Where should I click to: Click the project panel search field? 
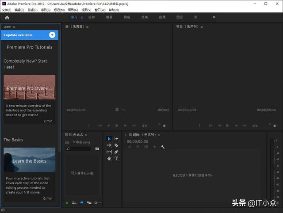tap(78, 148)
